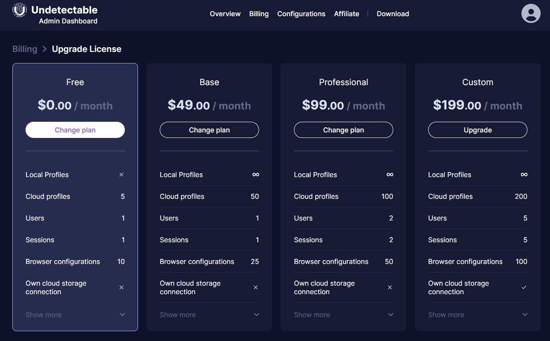Click Upgrade on the Custom plan
550x341 pixels.
[478, 130]
